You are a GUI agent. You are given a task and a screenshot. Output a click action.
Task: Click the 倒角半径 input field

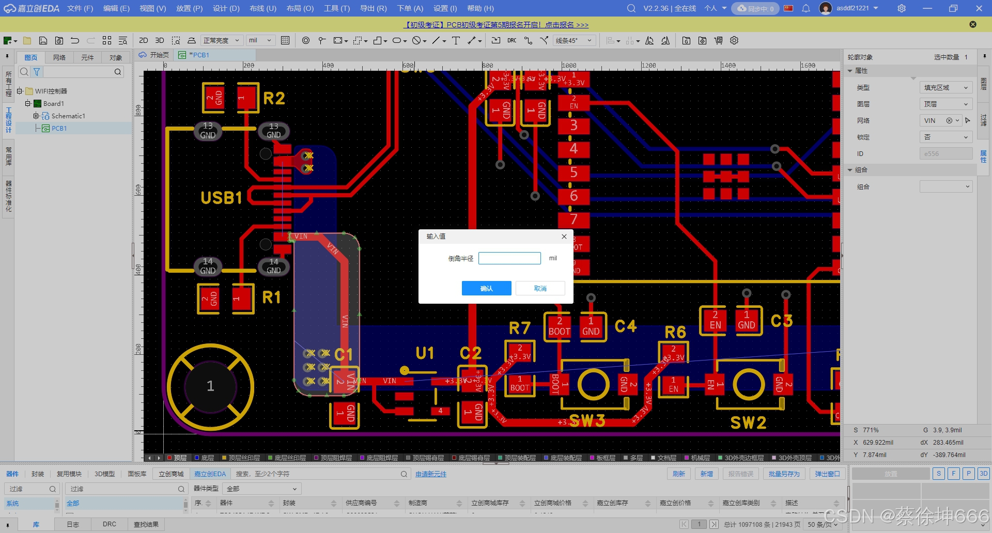tap(509, 258)
